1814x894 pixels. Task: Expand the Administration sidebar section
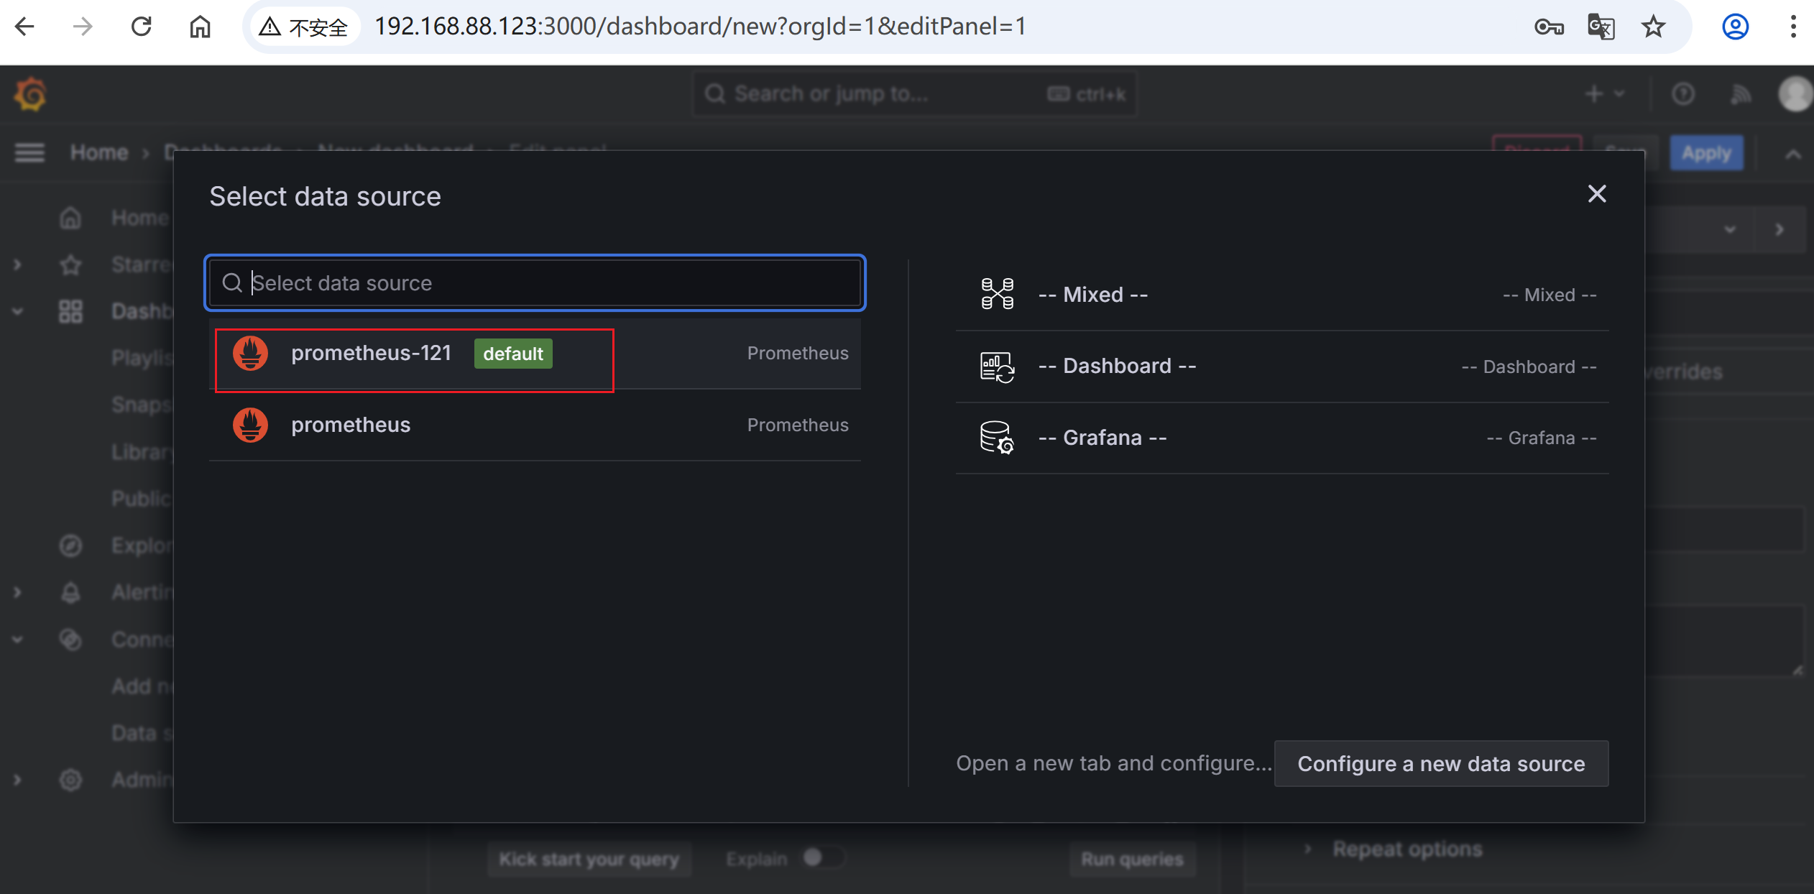(17, 780)
